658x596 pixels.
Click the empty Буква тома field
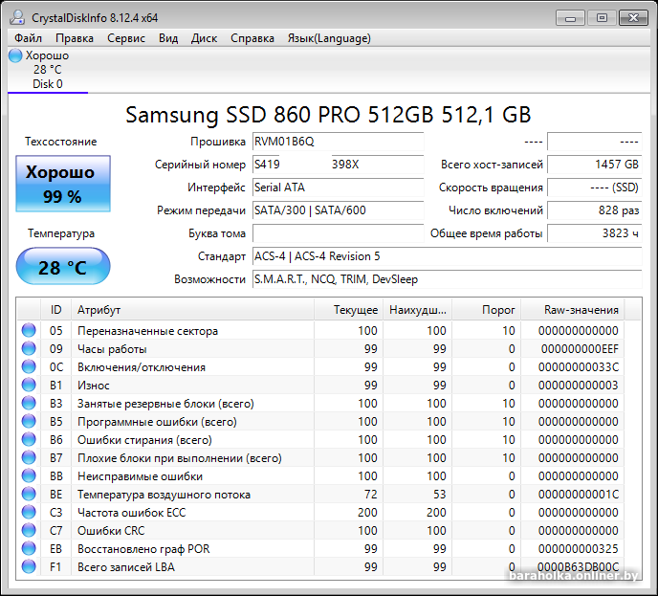pyautogui.click(x=339, y=233)
